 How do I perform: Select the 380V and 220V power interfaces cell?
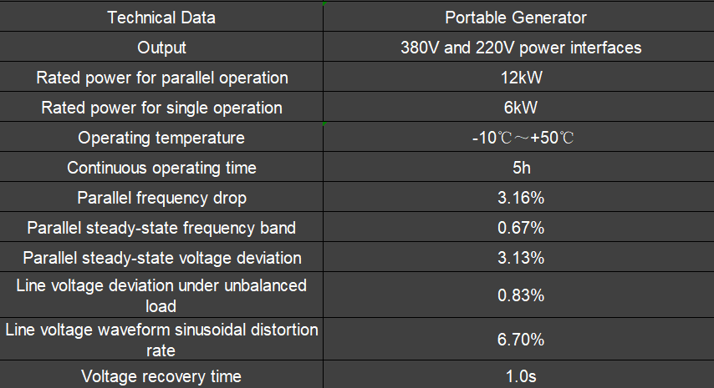(520, 48)
